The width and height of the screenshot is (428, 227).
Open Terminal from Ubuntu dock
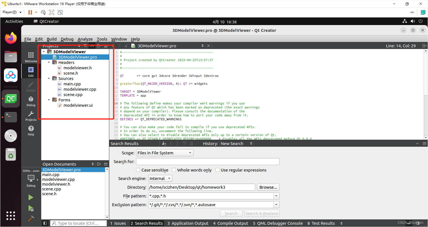click(x=11, y=117)
